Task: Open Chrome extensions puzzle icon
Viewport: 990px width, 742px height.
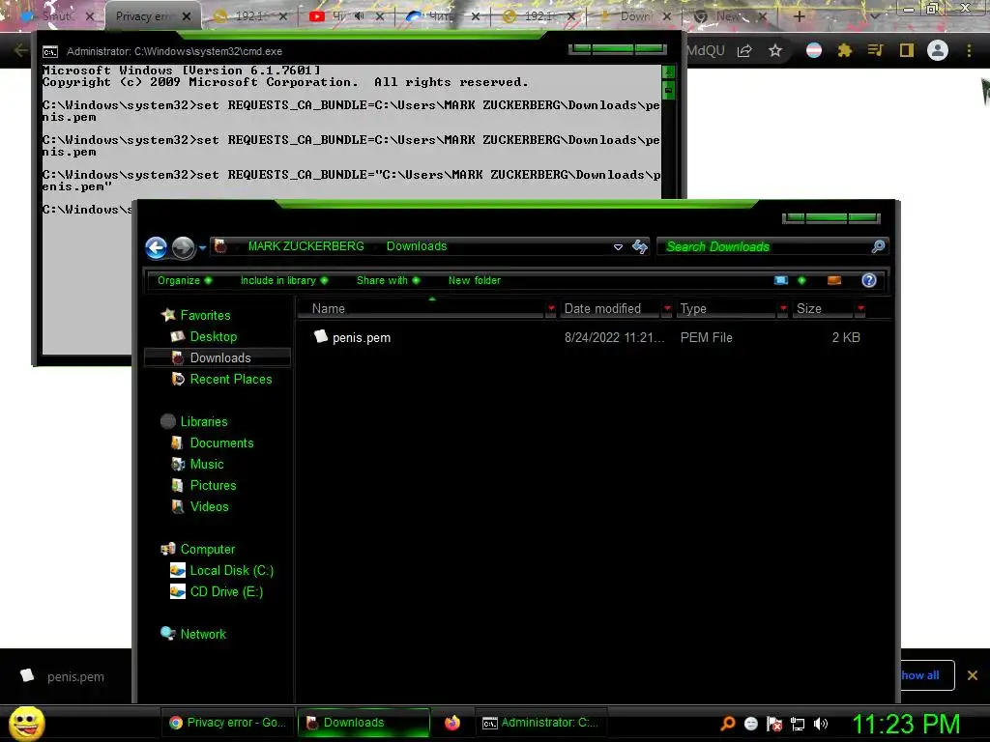Action: (844, 50)
